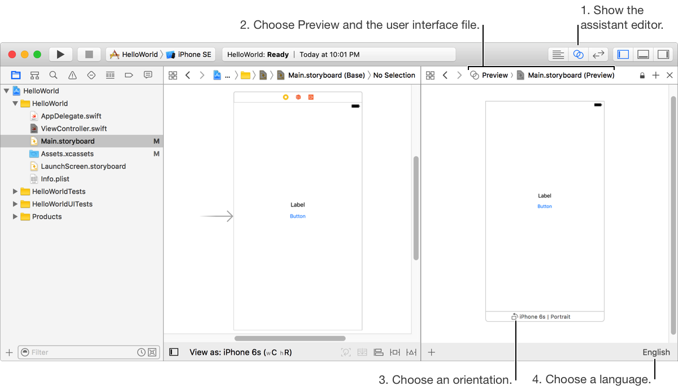
Task: Open Resolve Auto Layout Issues menu
Action: coord(411,352)
